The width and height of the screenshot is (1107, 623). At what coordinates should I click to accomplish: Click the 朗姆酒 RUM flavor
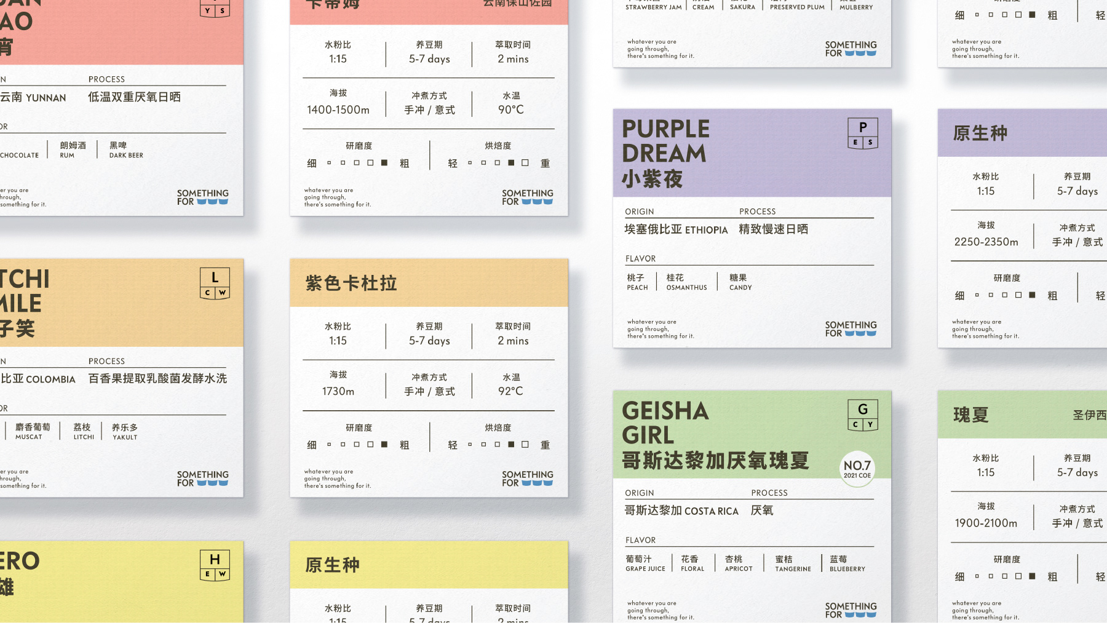tap(73, 149)
